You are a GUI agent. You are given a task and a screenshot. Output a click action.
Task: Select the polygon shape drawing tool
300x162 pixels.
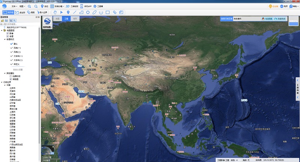coord(81,12)
